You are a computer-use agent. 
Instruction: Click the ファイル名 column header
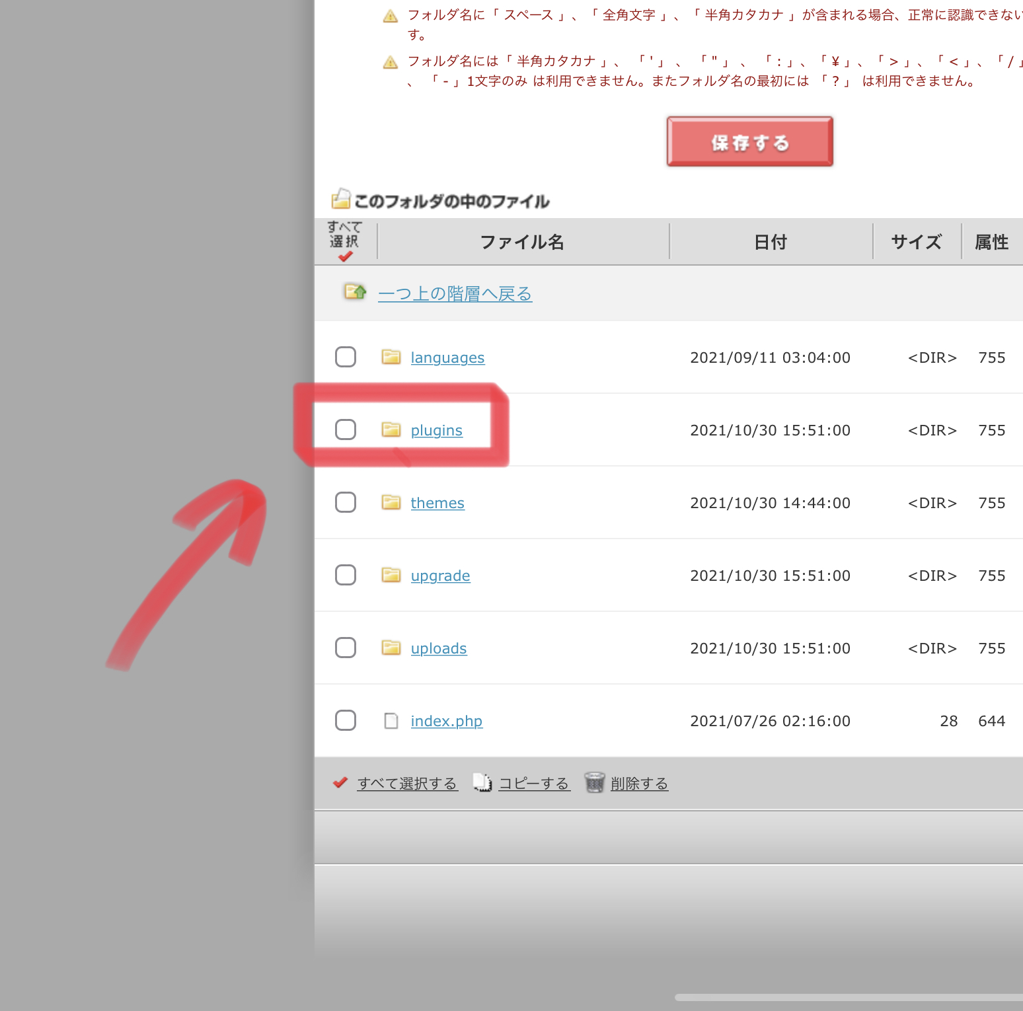tap(522, 243)
